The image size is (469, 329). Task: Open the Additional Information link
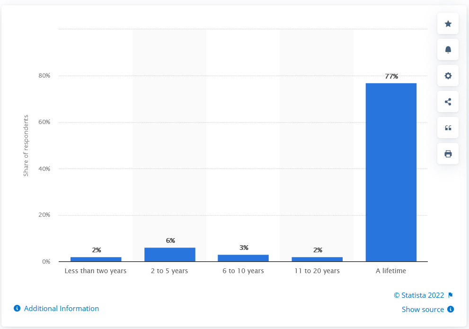pyautogui.click(x=62, y=308)
